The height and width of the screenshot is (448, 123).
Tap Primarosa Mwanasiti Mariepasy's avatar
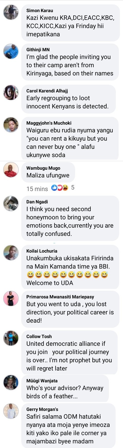point(11,298)
